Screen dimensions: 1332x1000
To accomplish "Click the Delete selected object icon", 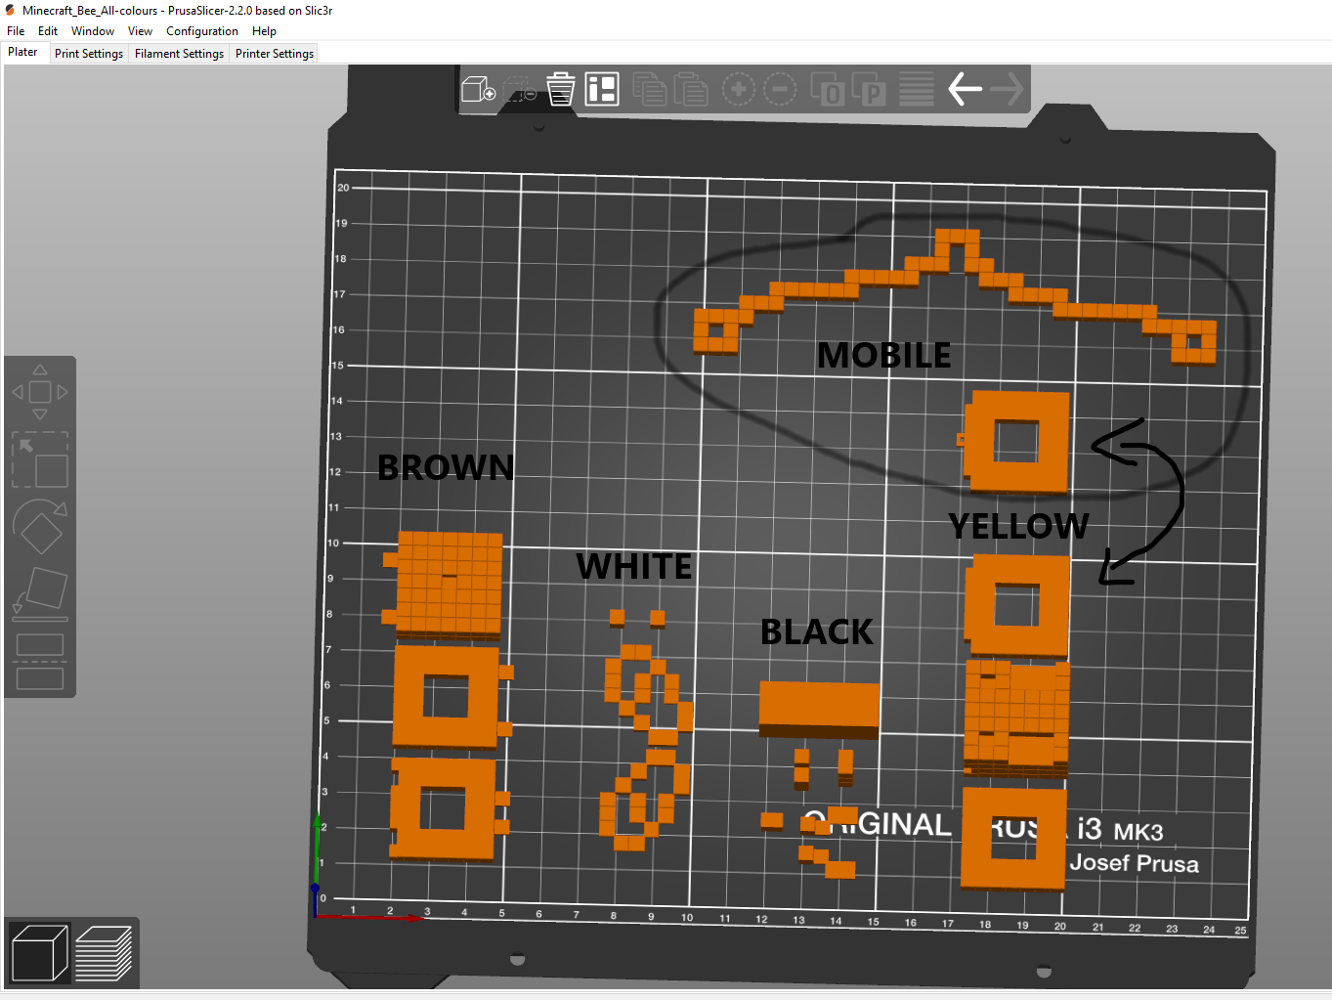I will 520,90.
